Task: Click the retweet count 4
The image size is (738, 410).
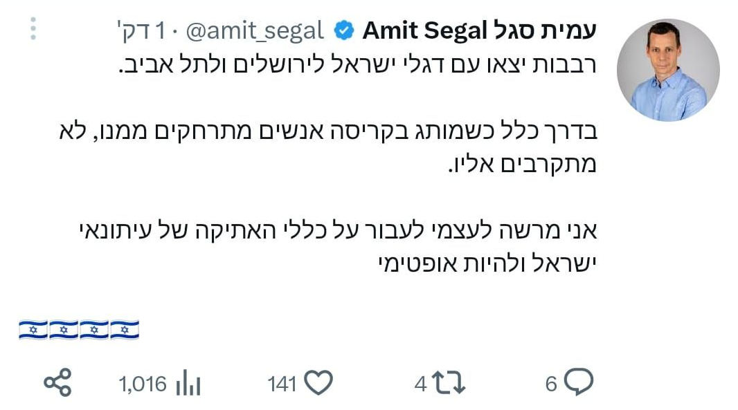Action: coord(420,384)
